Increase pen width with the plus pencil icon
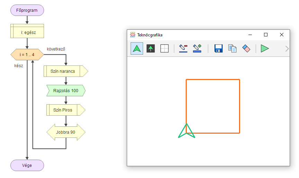This screenshot has width=299, height=178. pyautogui.click(x=197, y=48)
